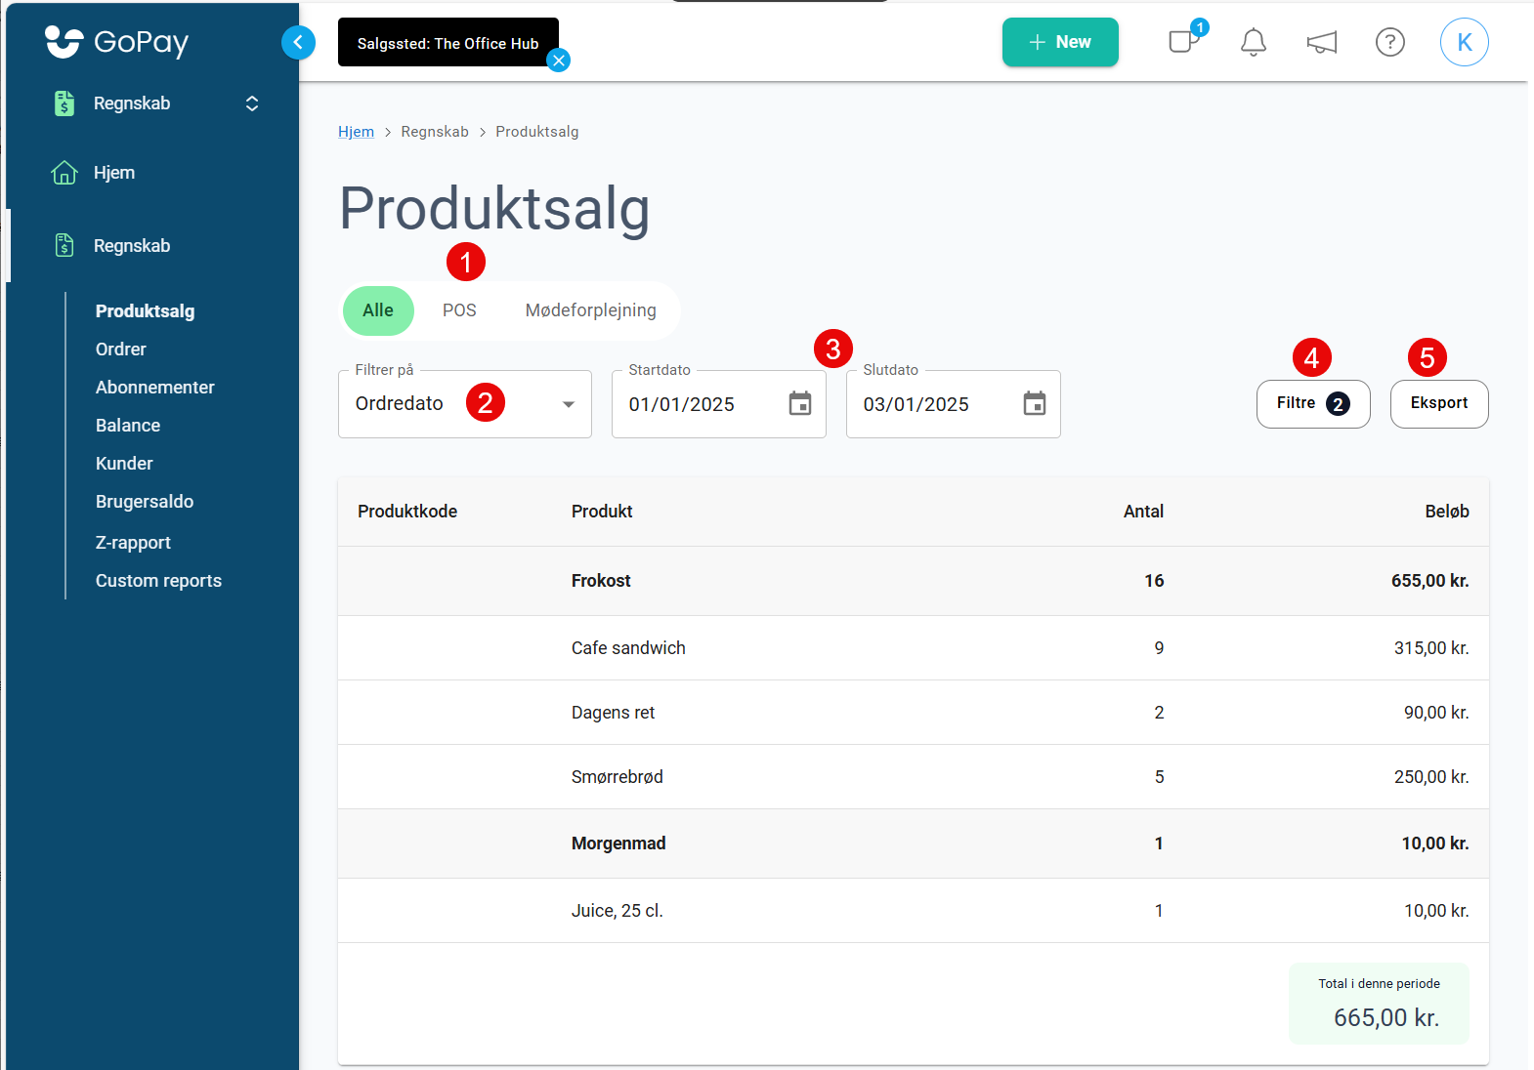Click the Produkt column header

click(602, 512)
